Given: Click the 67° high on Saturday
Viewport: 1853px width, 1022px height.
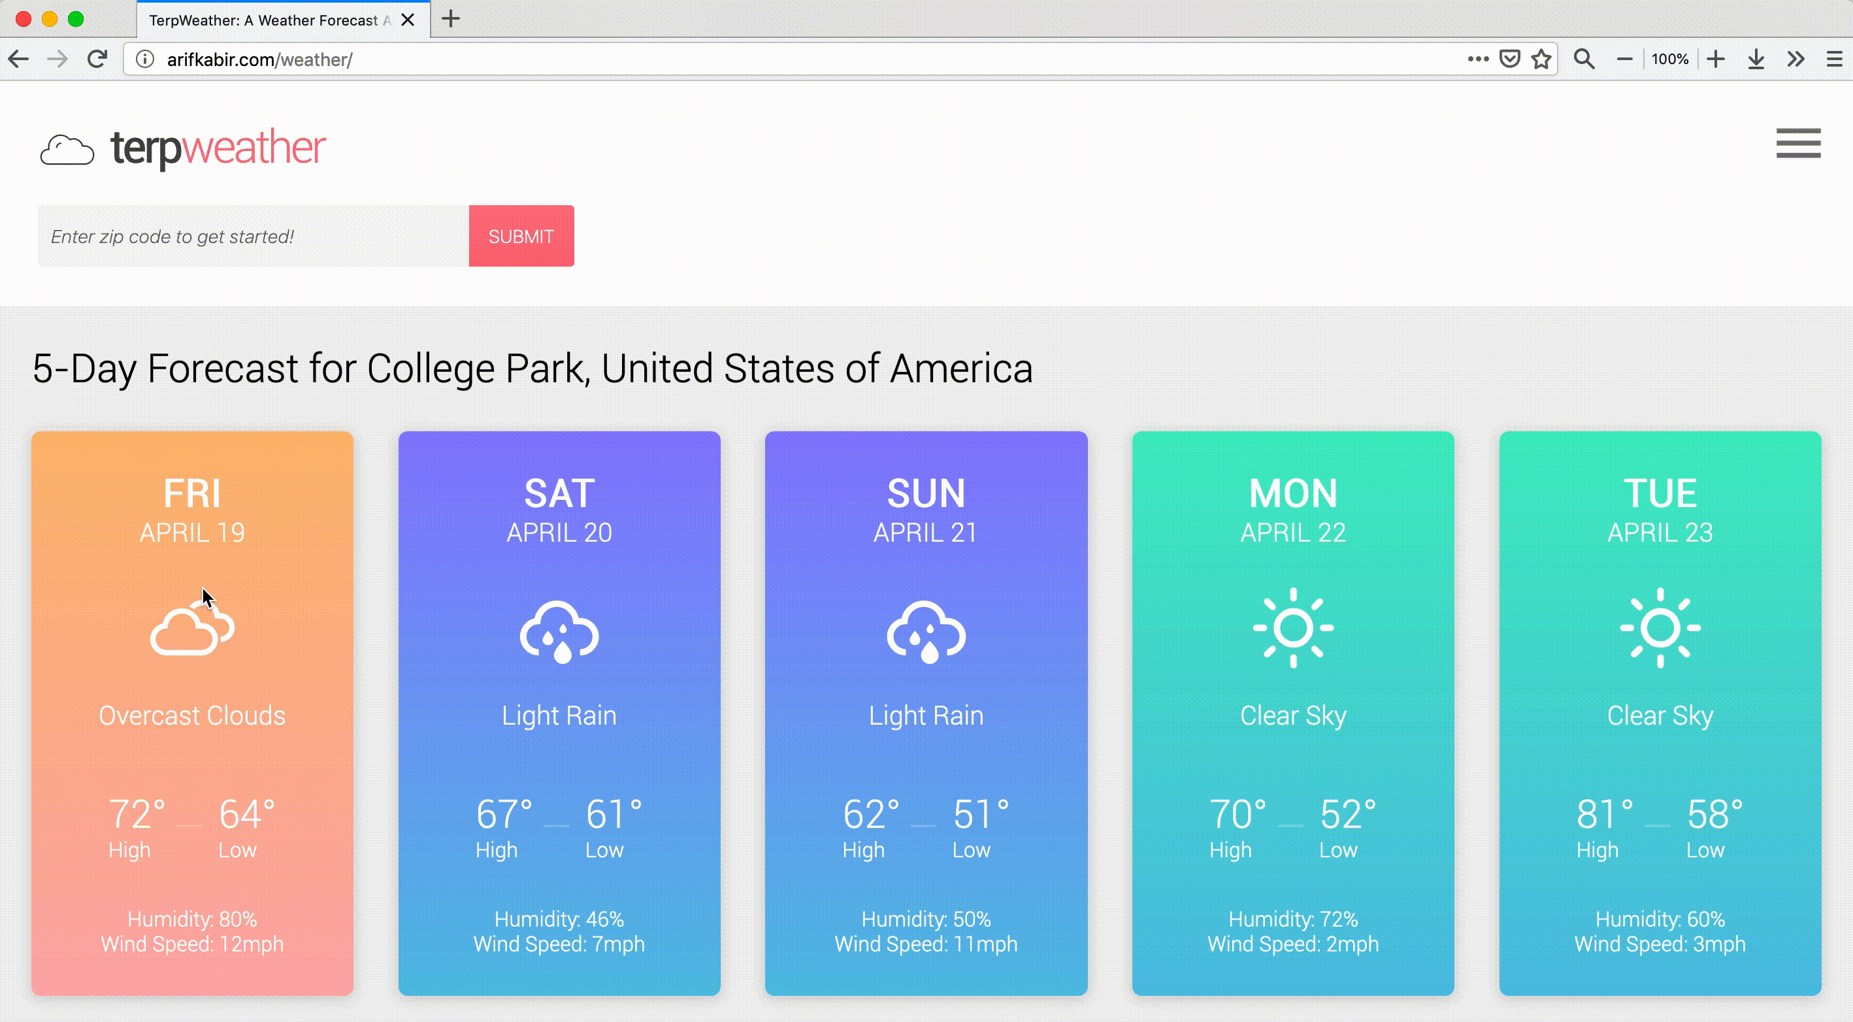Looking at the screenshot, I should tap(504, 814).
